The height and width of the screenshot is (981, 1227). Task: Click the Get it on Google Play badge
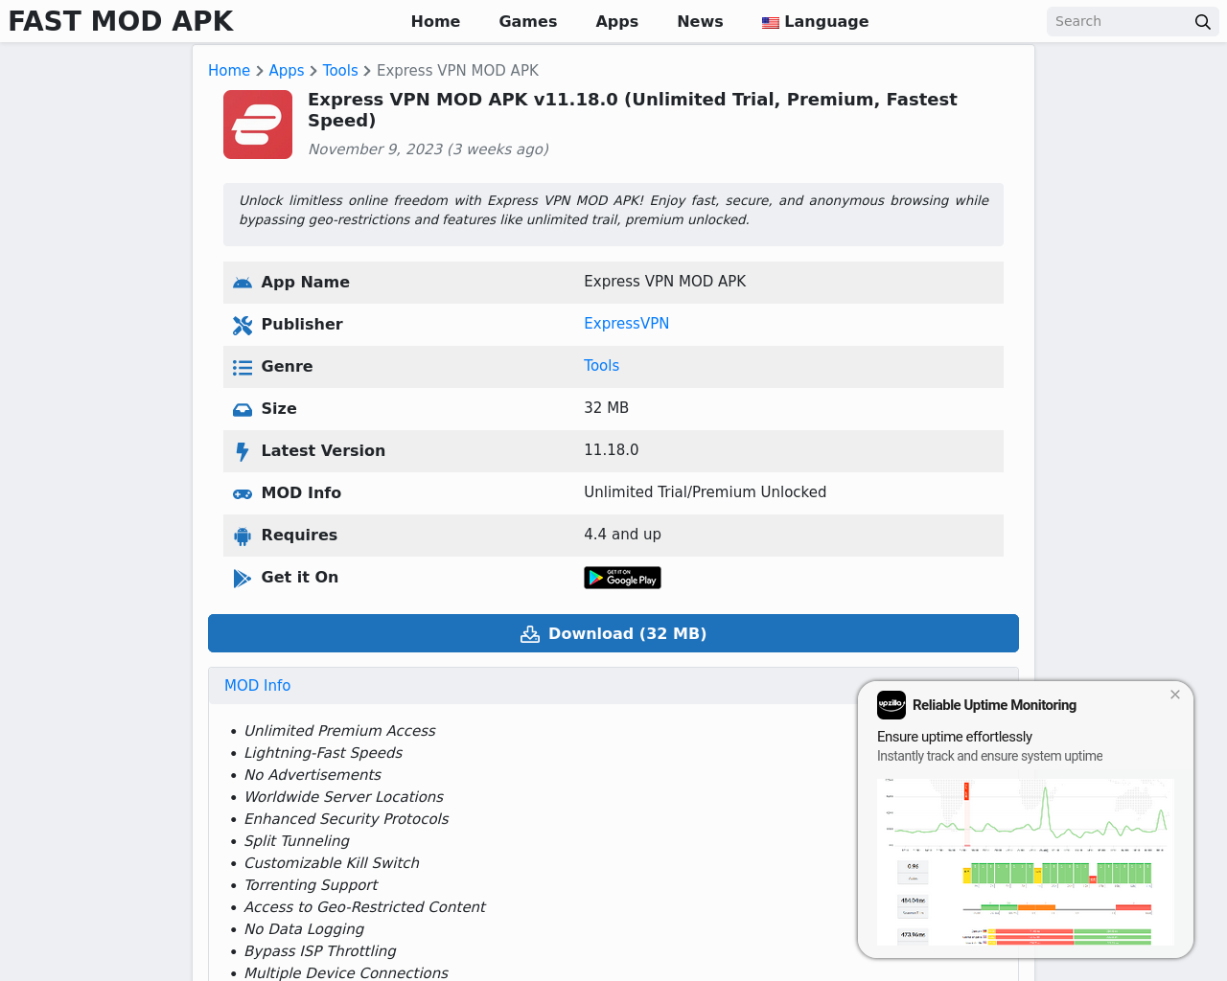(622, 578)
